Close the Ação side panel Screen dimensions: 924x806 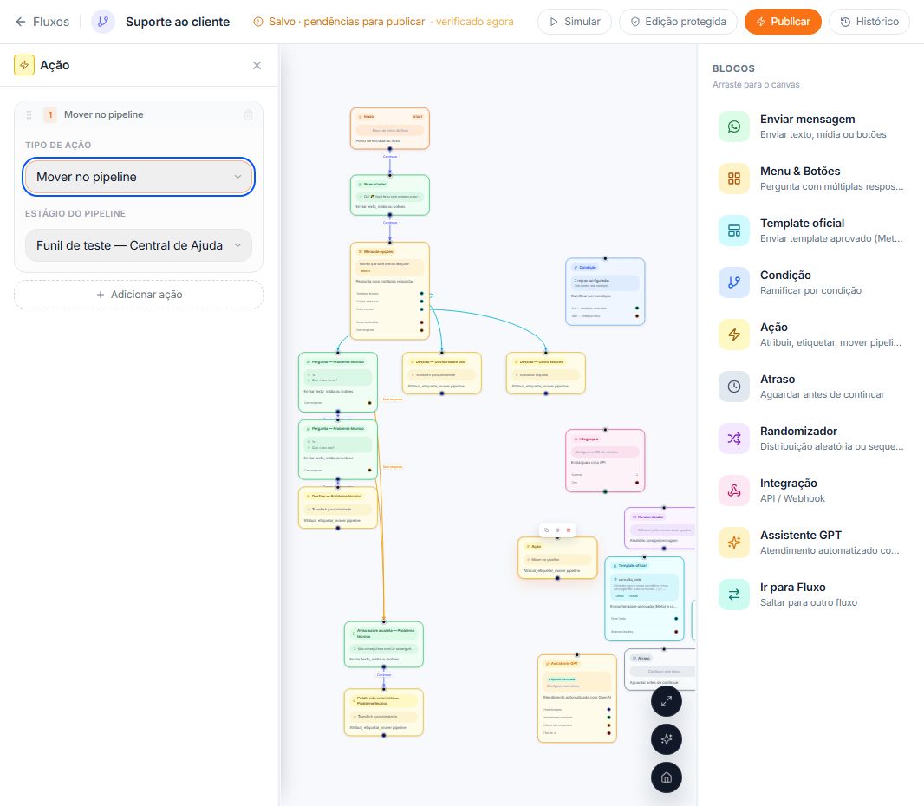tap(257, 65)
